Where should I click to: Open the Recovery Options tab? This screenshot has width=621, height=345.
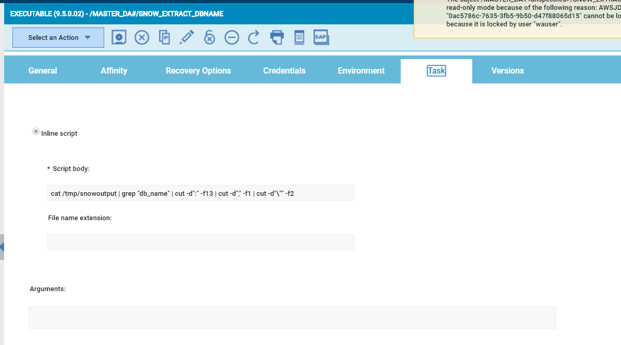[x=198, y=70]
